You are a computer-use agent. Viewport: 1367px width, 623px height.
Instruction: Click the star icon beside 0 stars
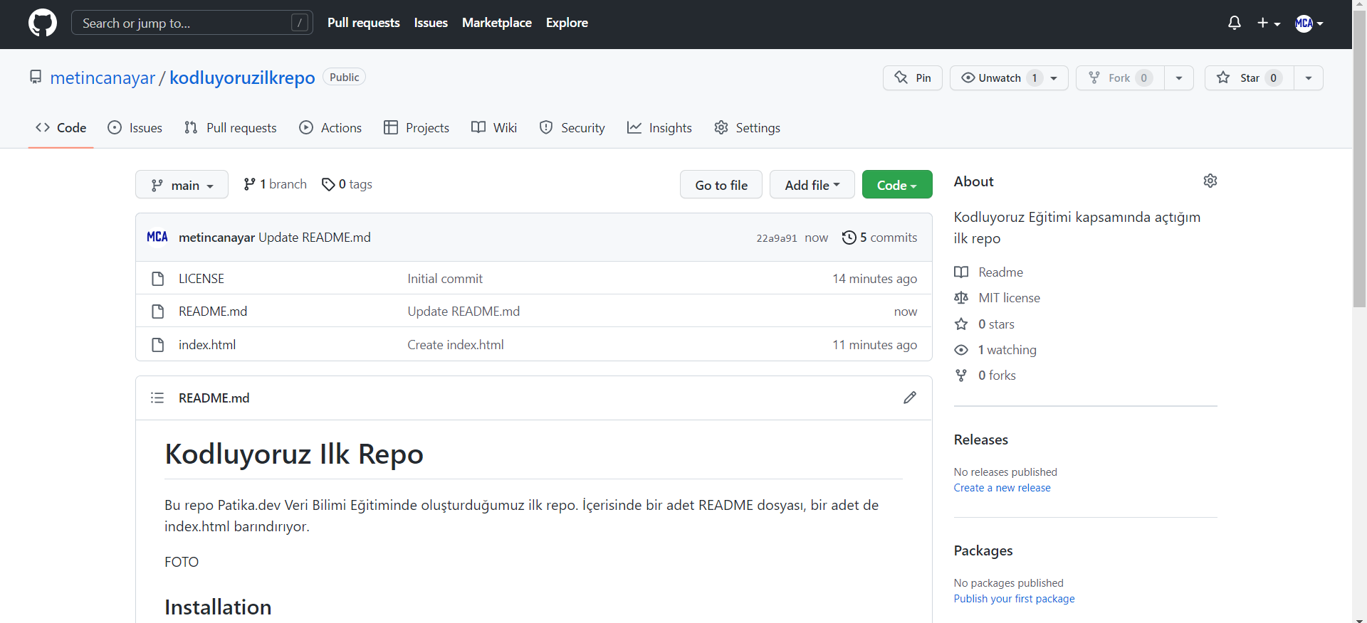tap(961, 324)
